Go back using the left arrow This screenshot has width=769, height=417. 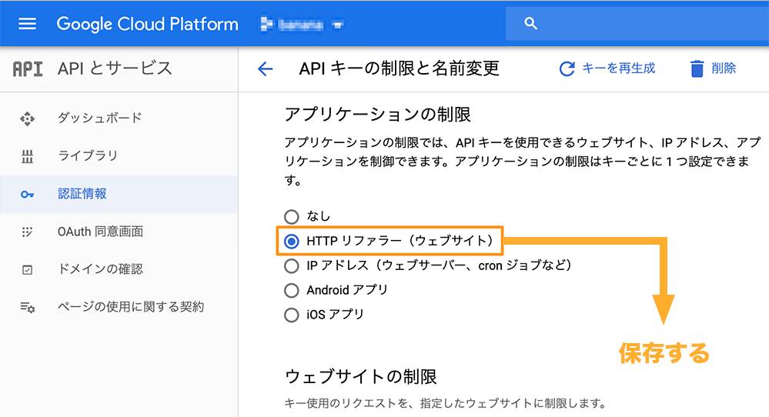[266, 68]
